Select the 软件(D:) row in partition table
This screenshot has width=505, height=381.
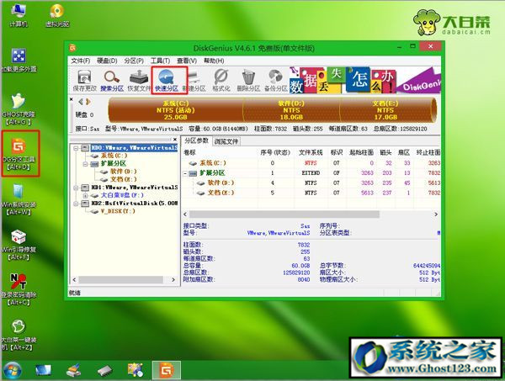[x=311, y=183]
